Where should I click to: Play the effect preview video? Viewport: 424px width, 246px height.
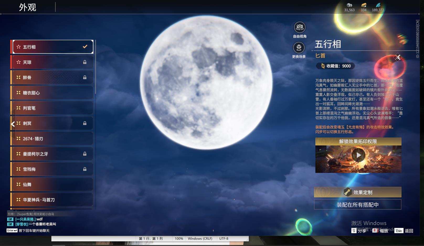(x=358, y=155)
